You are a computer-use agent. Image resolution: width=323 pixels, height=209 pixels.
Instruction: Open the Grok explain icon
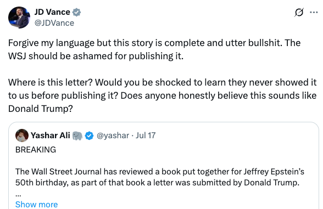(299, 12)
